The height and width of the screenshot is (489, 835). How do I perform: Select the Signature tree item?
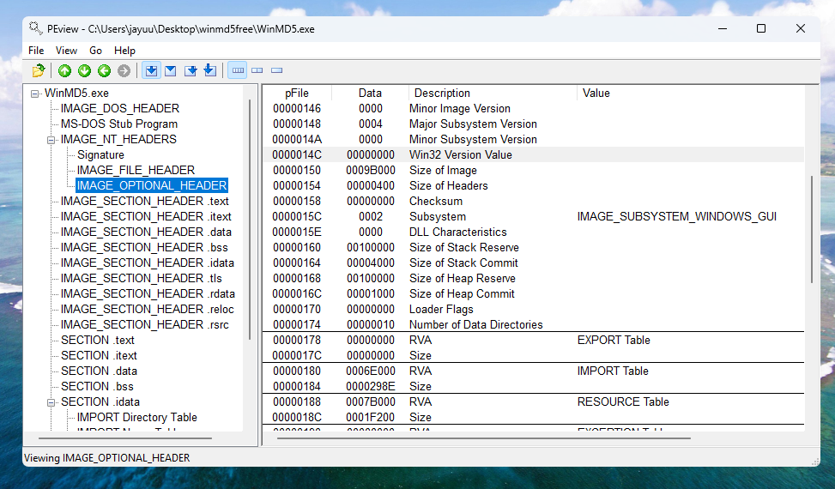pyautogui.click(x=100, y=154)
